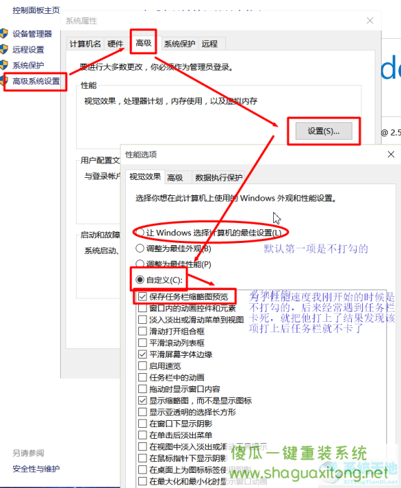The width and height of the screenshot is (401, 488).
Task: Click the shield icon beside 远程设置
Action: tap(3, 49)
